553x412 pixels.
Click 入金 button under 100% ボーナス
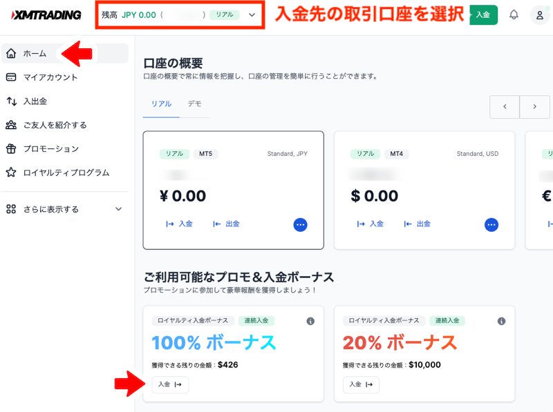(170, 384)
